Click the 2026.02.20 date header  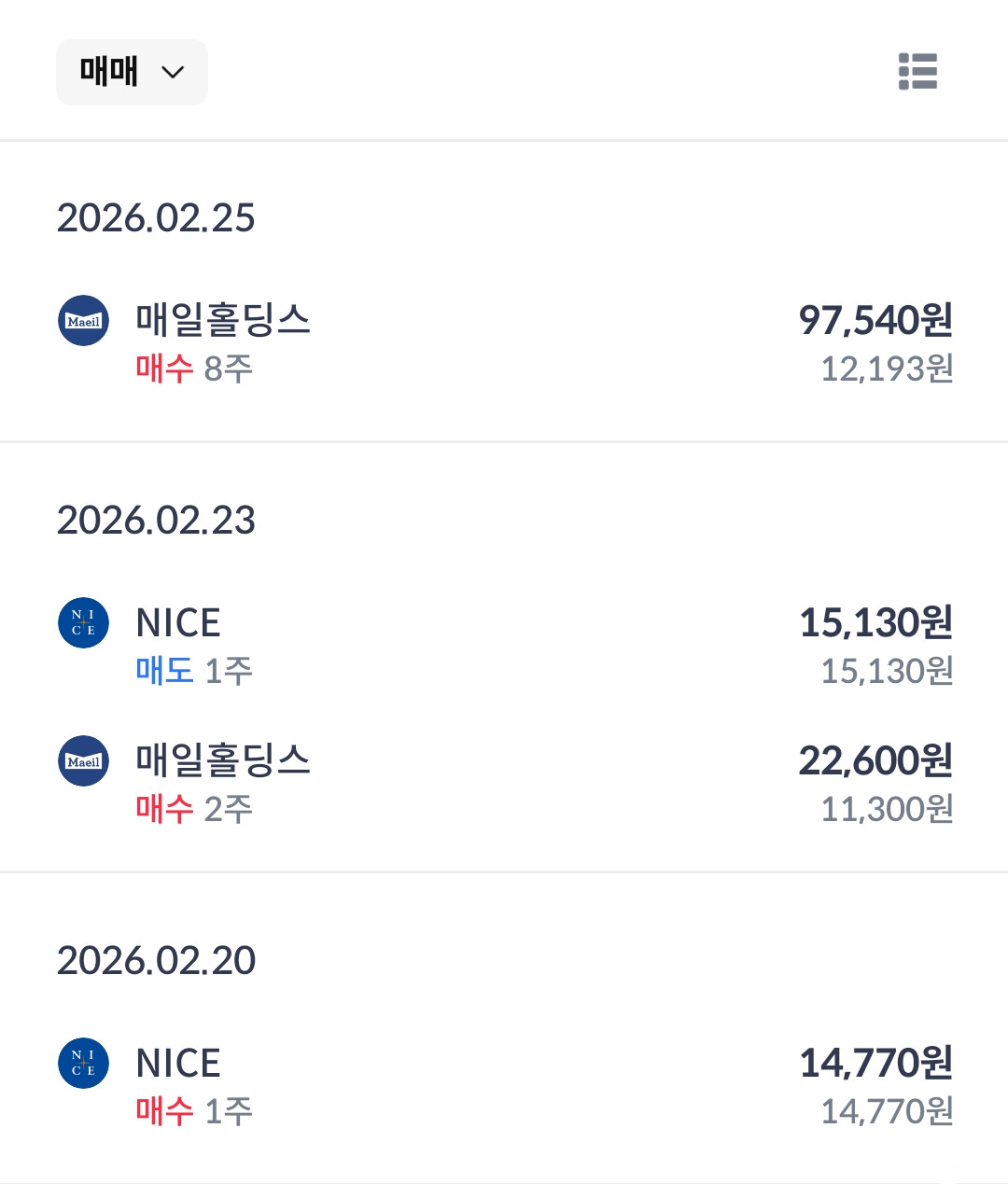(x=156, y=960)
